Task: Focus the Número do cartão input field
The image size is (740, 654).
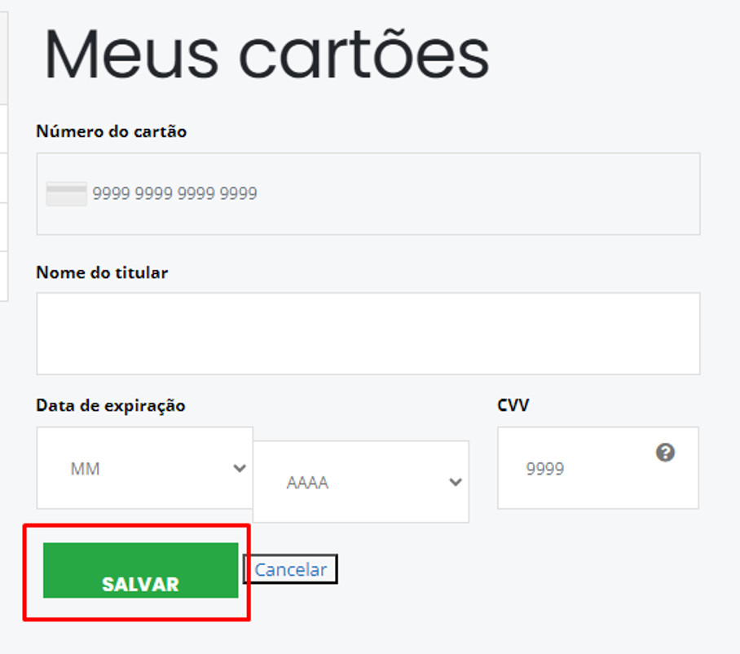Action: pos(391,193)
